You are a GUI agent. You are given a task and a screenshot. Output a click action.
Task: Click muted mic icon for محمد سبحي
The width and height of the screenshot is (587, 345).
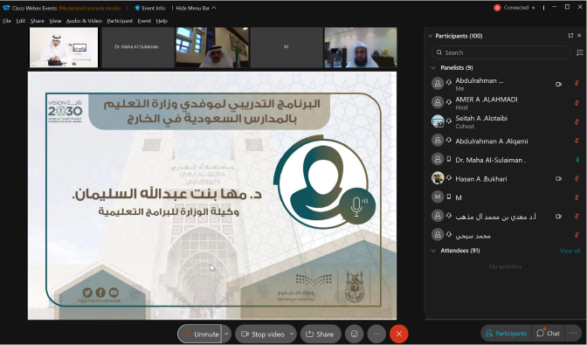[577, 235]
